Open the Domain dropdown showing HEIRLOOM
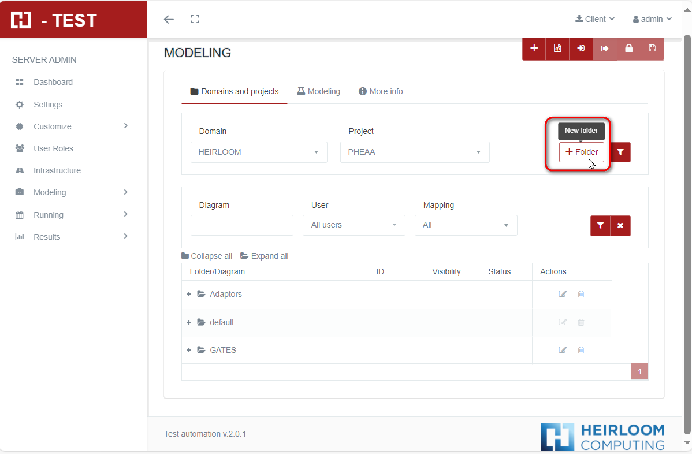Screen dimensions: 692x454 pyautogui.click(x=259, y=152)
